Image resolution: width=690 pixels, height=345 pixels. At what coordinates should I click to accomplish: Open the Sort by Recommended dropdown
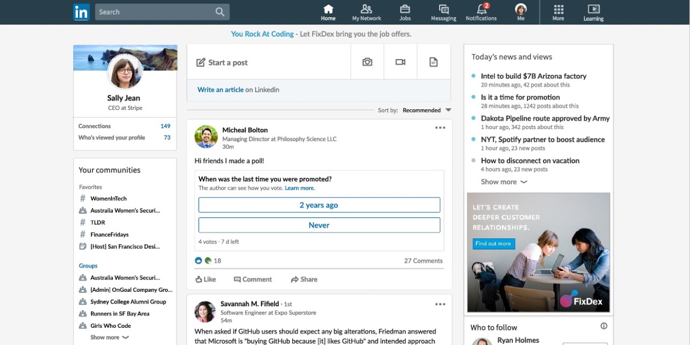pos(426,110)
